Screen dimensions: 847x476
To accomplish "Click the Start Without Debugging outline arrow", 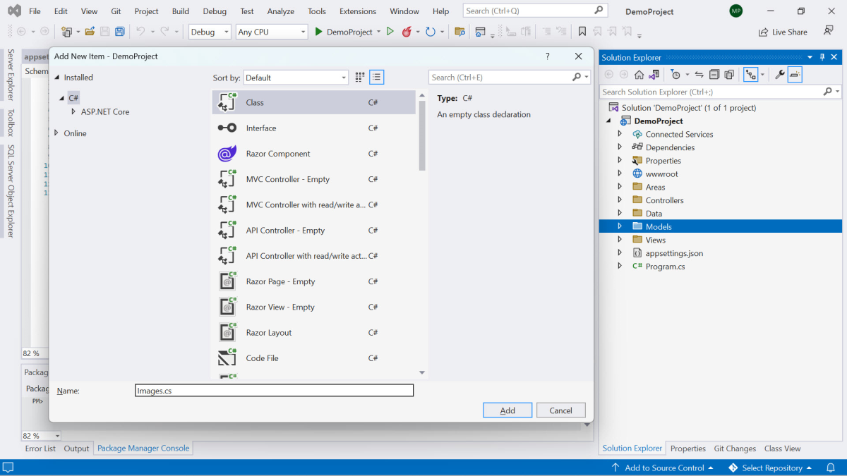I will (x=390, y=32).
